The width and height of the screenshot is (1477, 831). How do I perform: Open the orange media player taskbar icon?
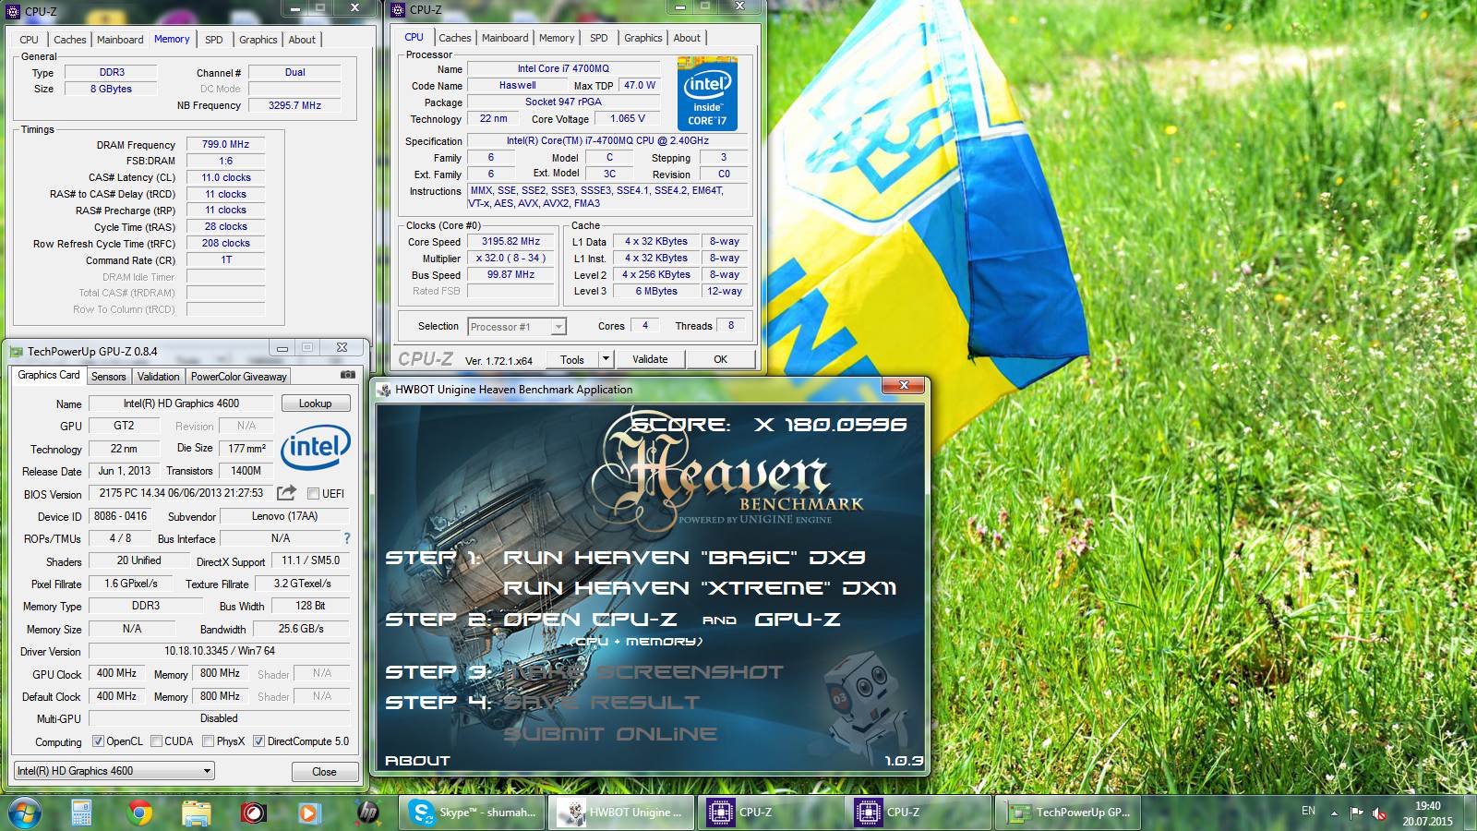pyautogui.click(x=309, y=813)
